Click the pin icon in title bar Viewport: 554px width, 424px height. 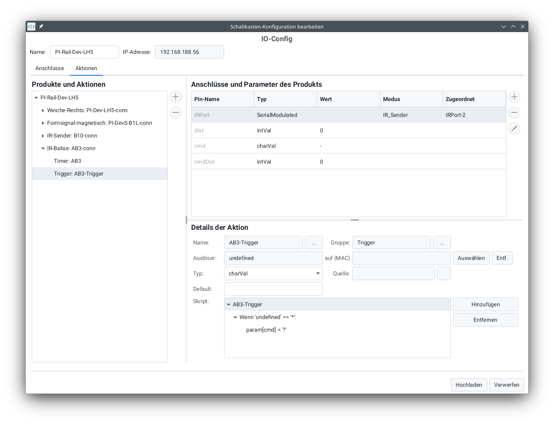point(41,27)
